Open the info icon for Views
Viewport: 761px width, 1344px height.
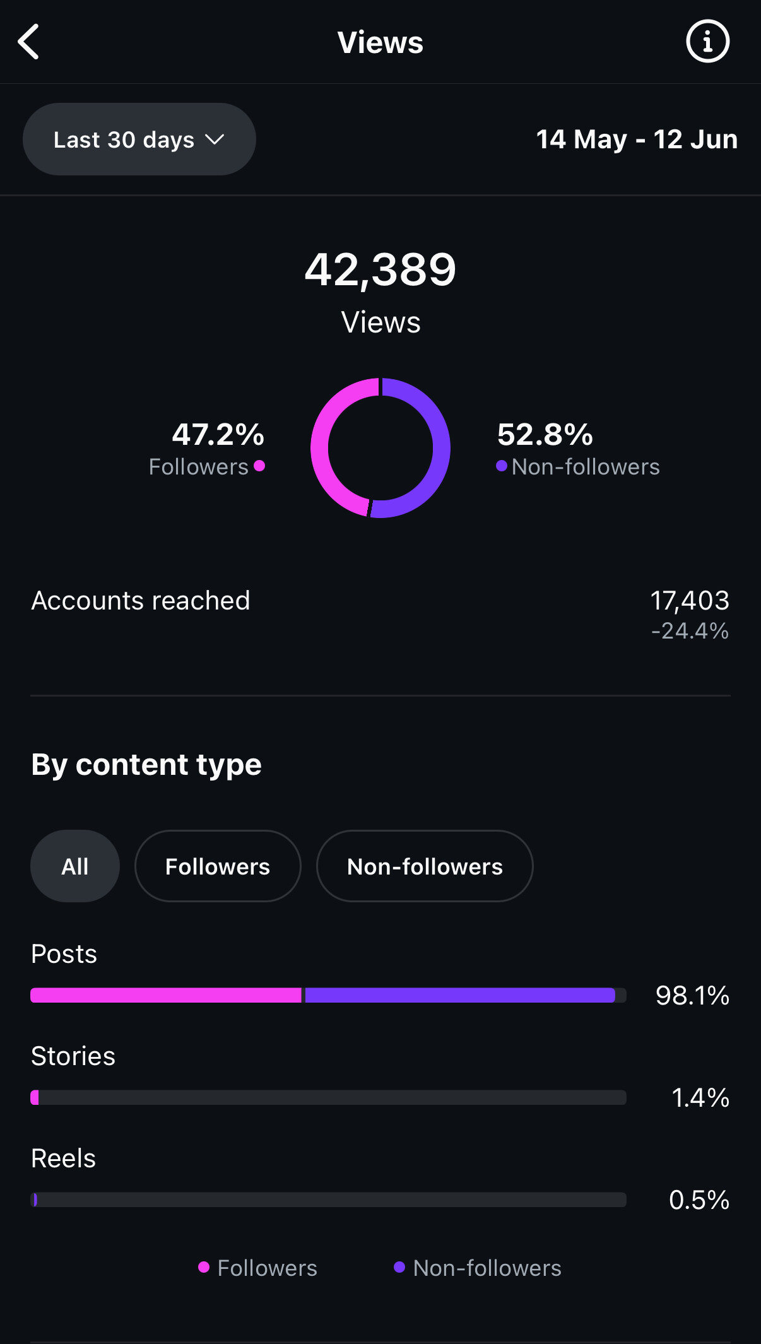pos(707,42)
